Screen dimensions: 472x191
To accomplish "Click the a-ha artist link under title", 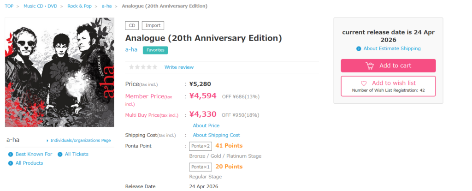I will pyautogui.click(x=131, y=50).
